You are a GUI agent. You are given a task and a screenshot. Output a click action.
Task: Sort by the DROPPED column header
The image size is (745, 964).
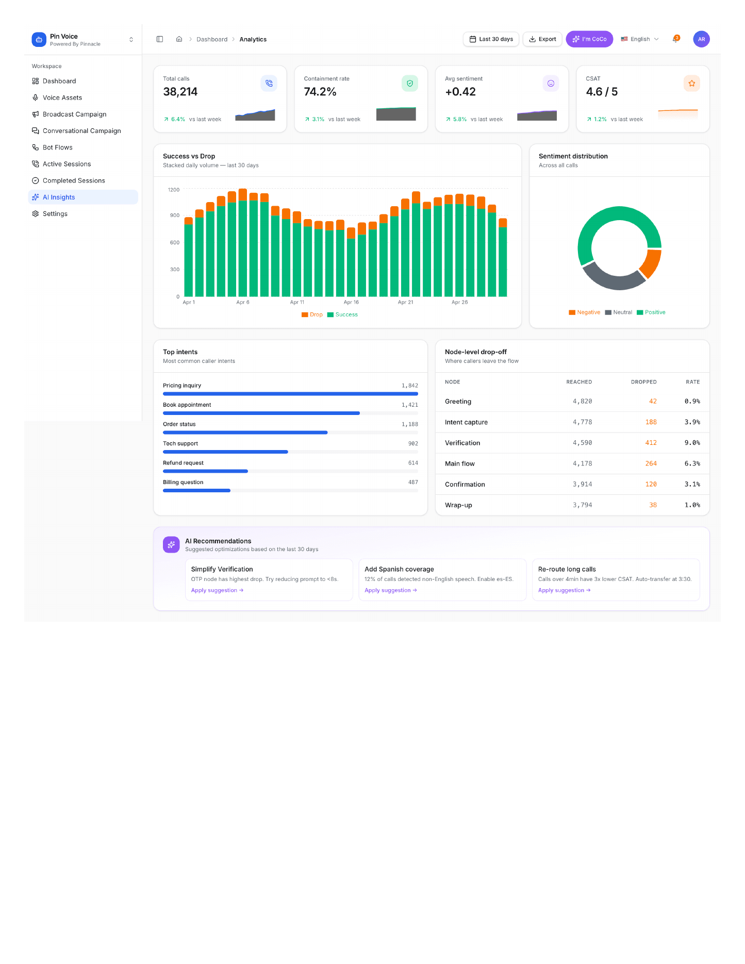coord(644,382)
